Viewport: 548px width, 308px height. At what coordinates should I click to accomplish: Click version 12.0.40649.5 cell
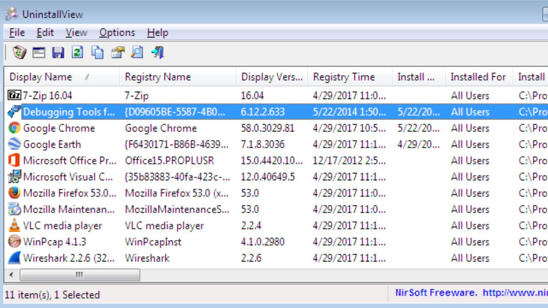pos(268,177)
